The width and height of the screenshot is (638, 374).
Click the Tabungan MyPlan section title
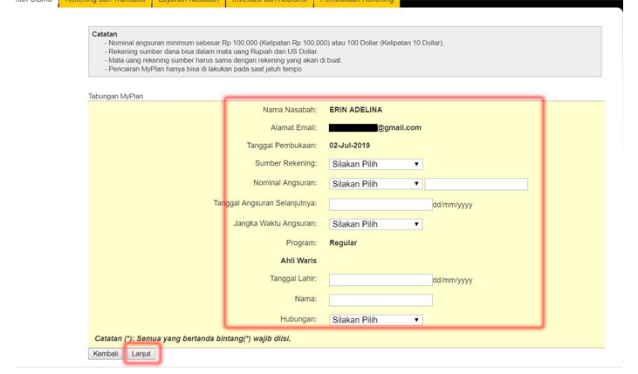(115, 97)
